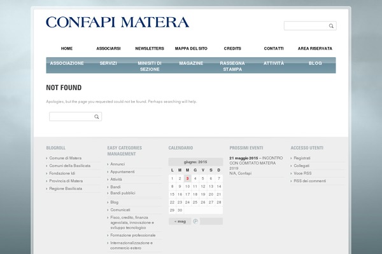The height and width of the screenshot is (254, 382).
Task: Open the CONFAPI MATERA logo
Action: 117,22
